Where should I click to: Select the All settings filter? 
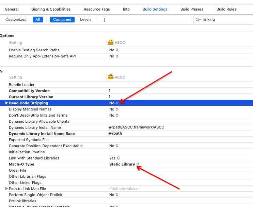pos(38,19)
